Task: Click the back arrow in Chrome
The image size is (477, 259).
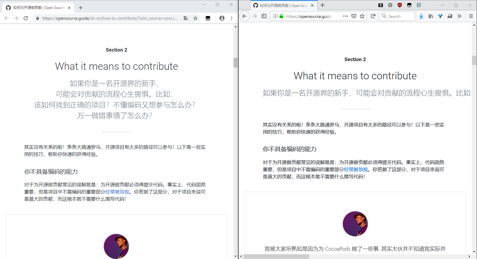Action: tap(7, 18)
